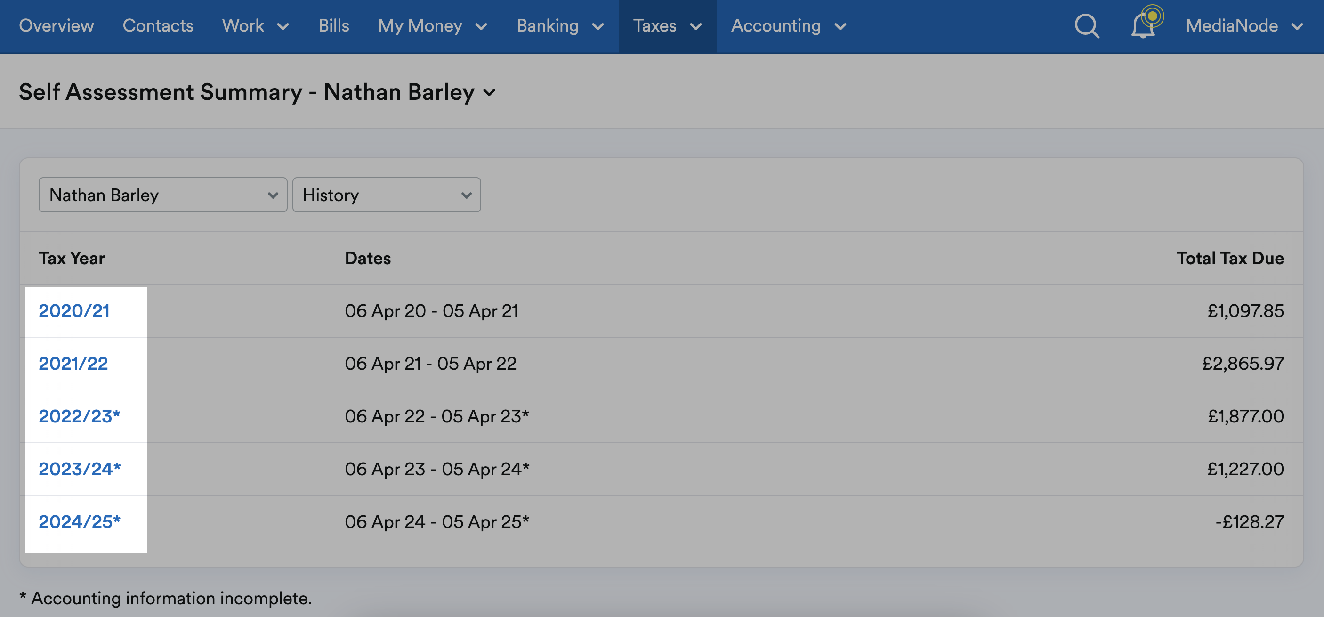This screenshot has height=617, width=1324.
Task: Expand the Accounting menu
Action: pyautogui.click(x=789, y=26)
